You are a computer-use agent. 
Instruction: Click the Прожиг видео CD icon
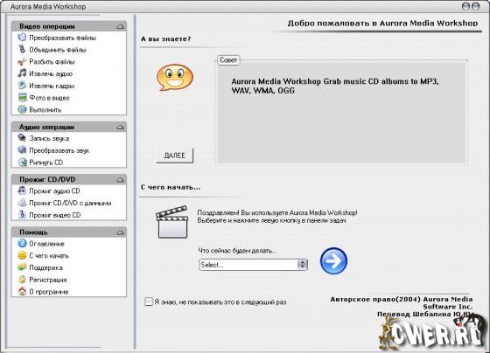tap(22, 215)
